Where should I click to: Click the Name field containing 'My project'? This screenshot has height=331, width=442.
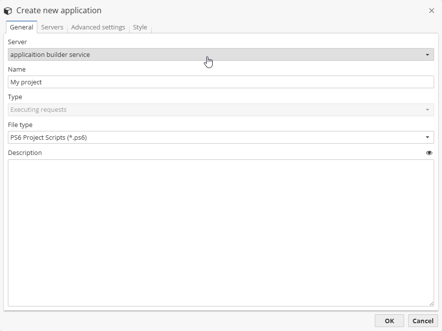tap(221, 82)
